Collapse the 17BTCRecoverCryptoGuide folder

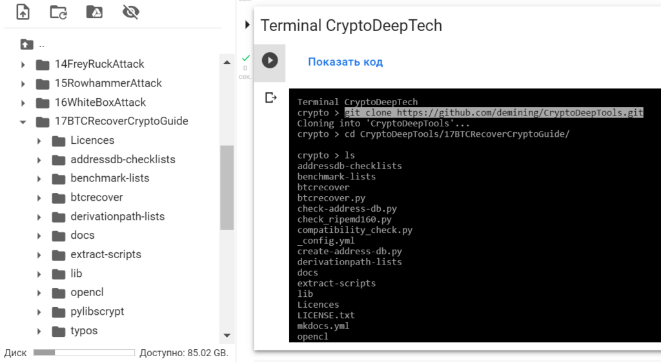coord(23,122)
